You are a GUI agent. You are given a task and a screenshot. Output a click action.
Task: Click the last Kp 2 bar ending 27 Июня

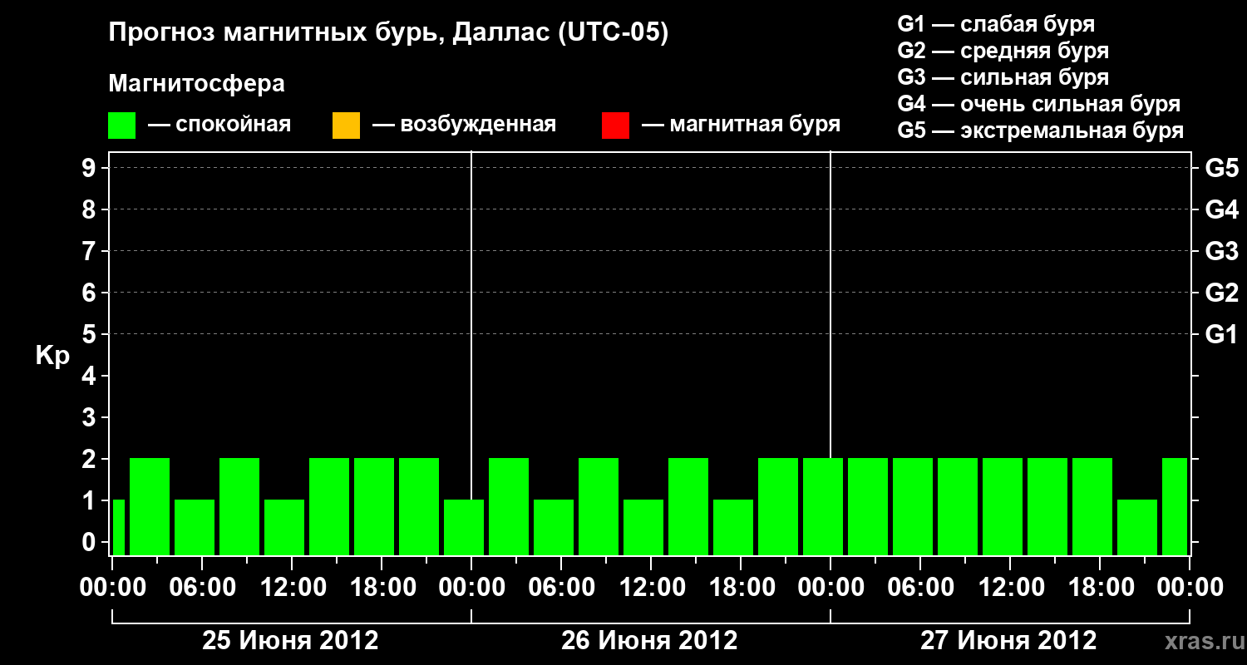coord(1175,506)
